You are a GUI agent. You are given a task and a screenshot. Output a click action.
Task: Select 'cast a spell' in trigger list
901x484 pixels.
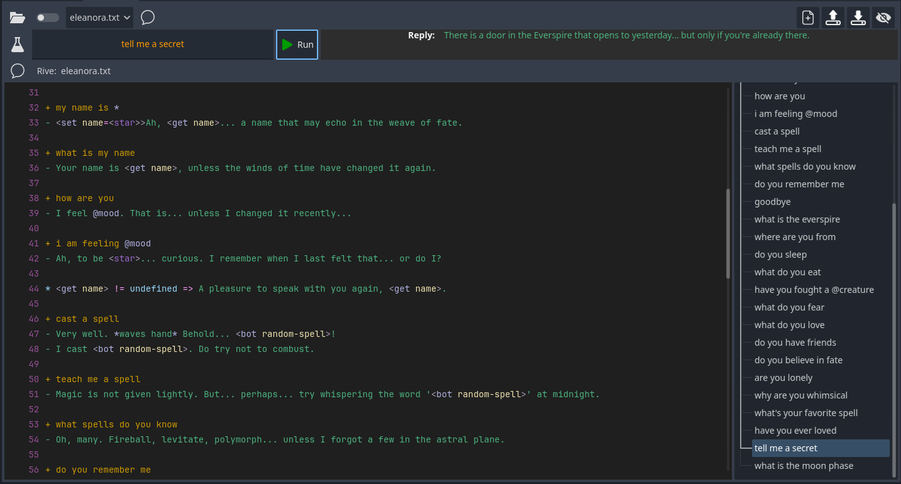777,131
